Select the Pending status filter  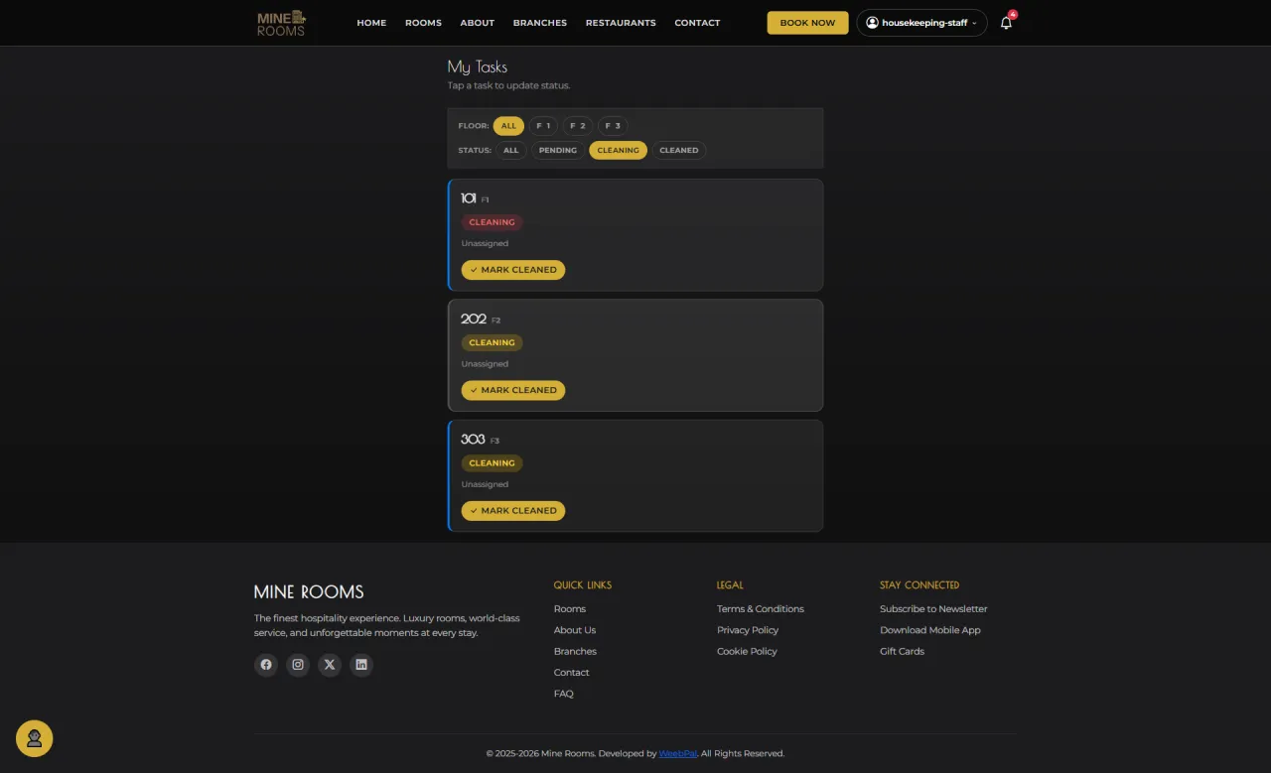[558, 151]
